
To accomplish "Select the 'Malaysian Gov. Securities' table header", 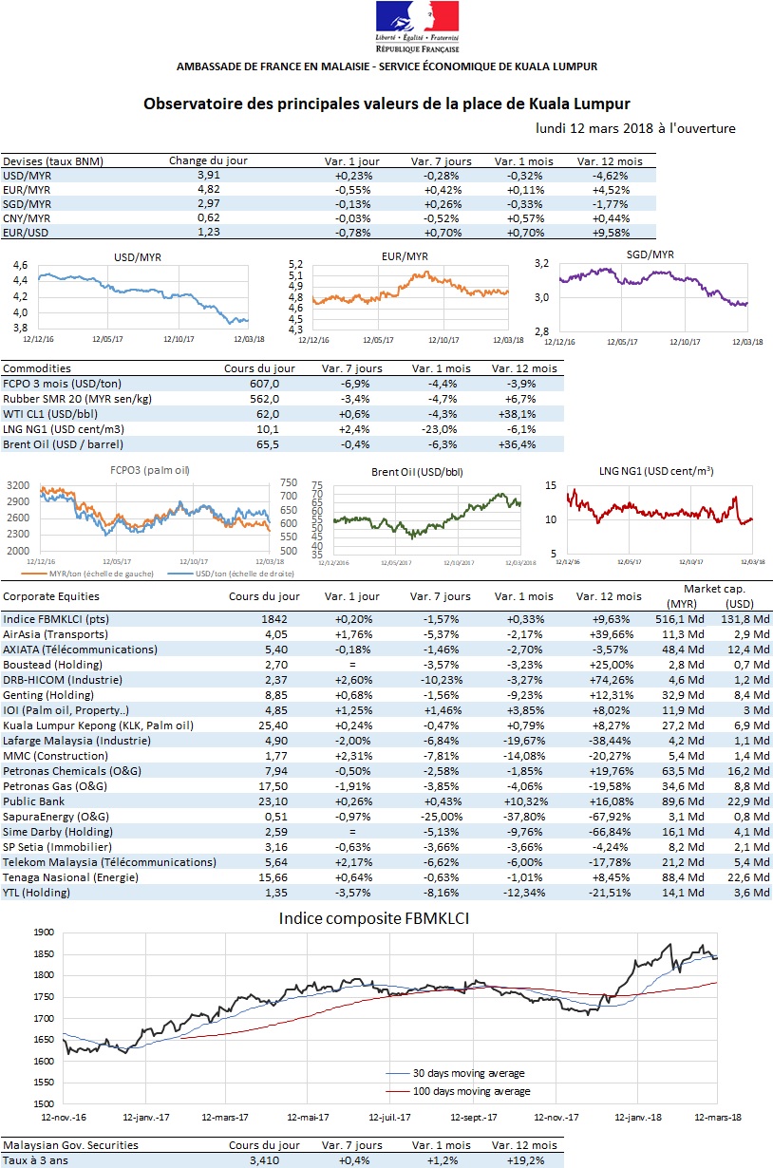I will tap(70, 1145).
